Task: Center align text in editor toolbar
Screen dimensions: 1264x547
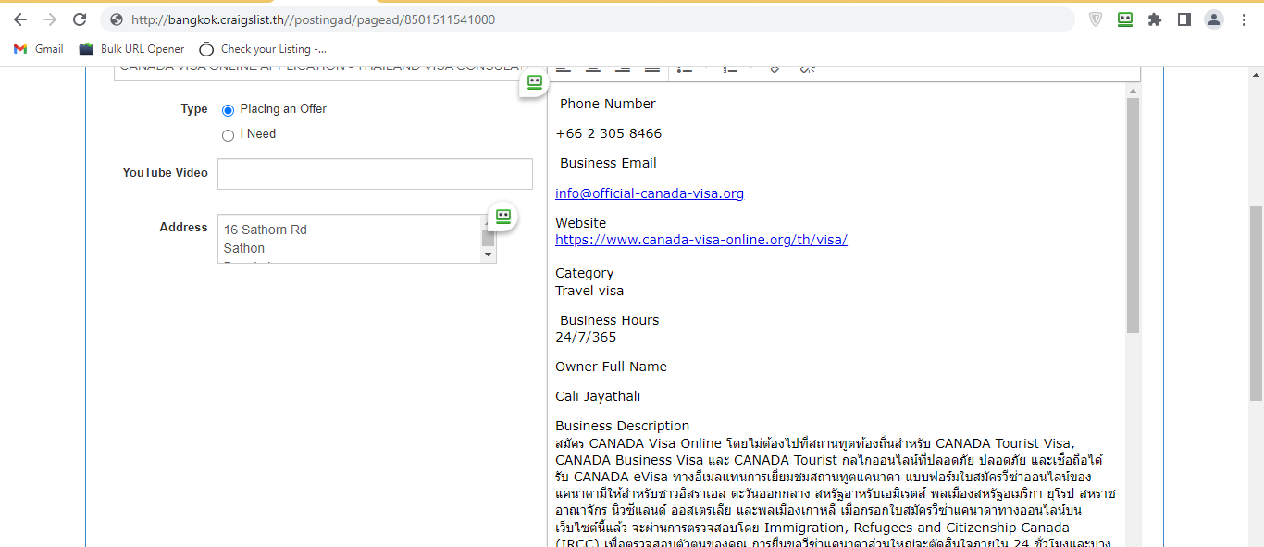Action: (x=593, y=68)
